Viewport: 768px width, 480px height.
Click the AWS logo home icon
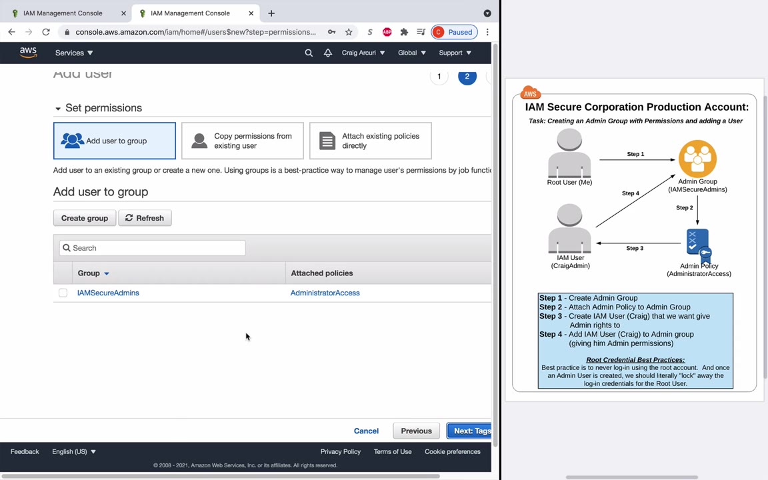[29, 53]
